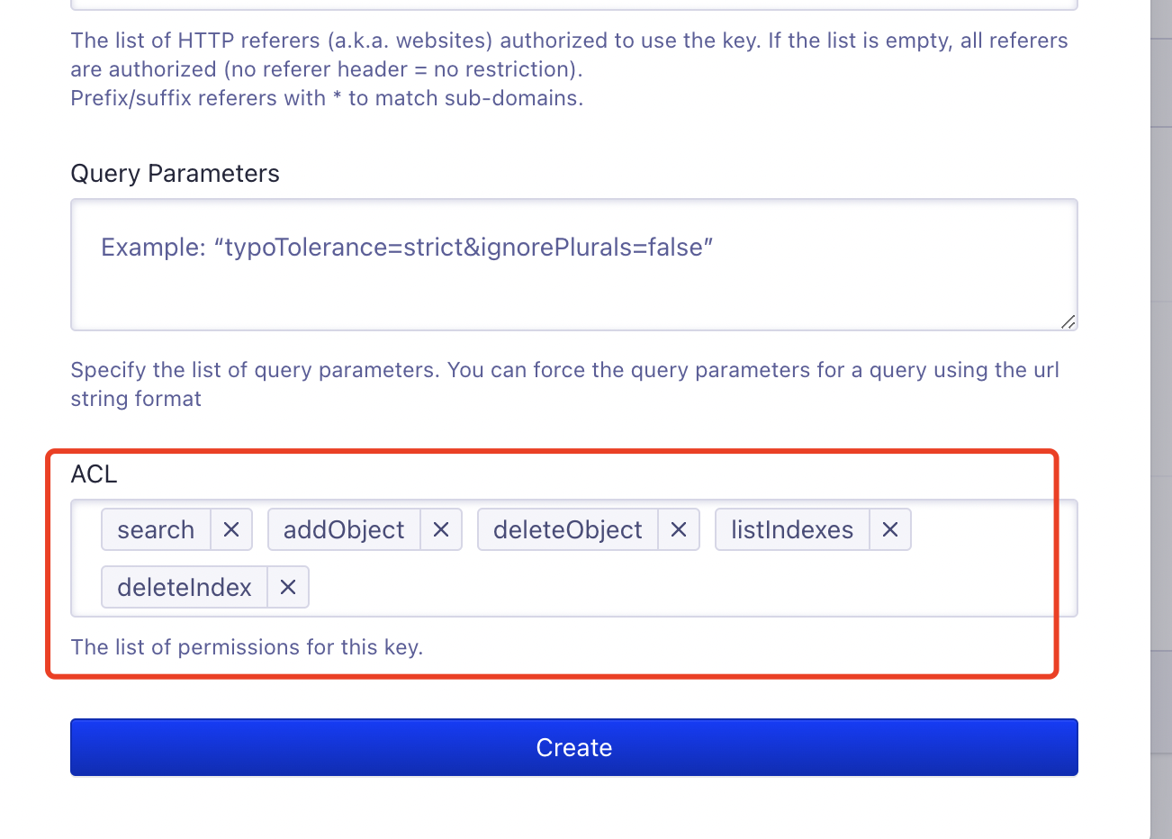Remove the listIndexes permission tag
This screenshot has height=839, width=1172.
tap(890, 529)
